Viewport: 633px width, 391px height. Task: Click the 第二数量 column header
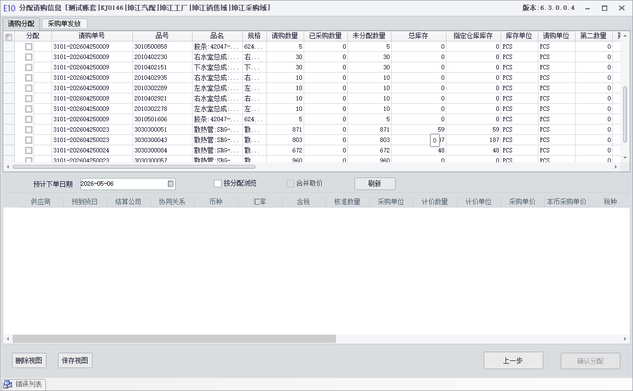[x=594, y=36]
